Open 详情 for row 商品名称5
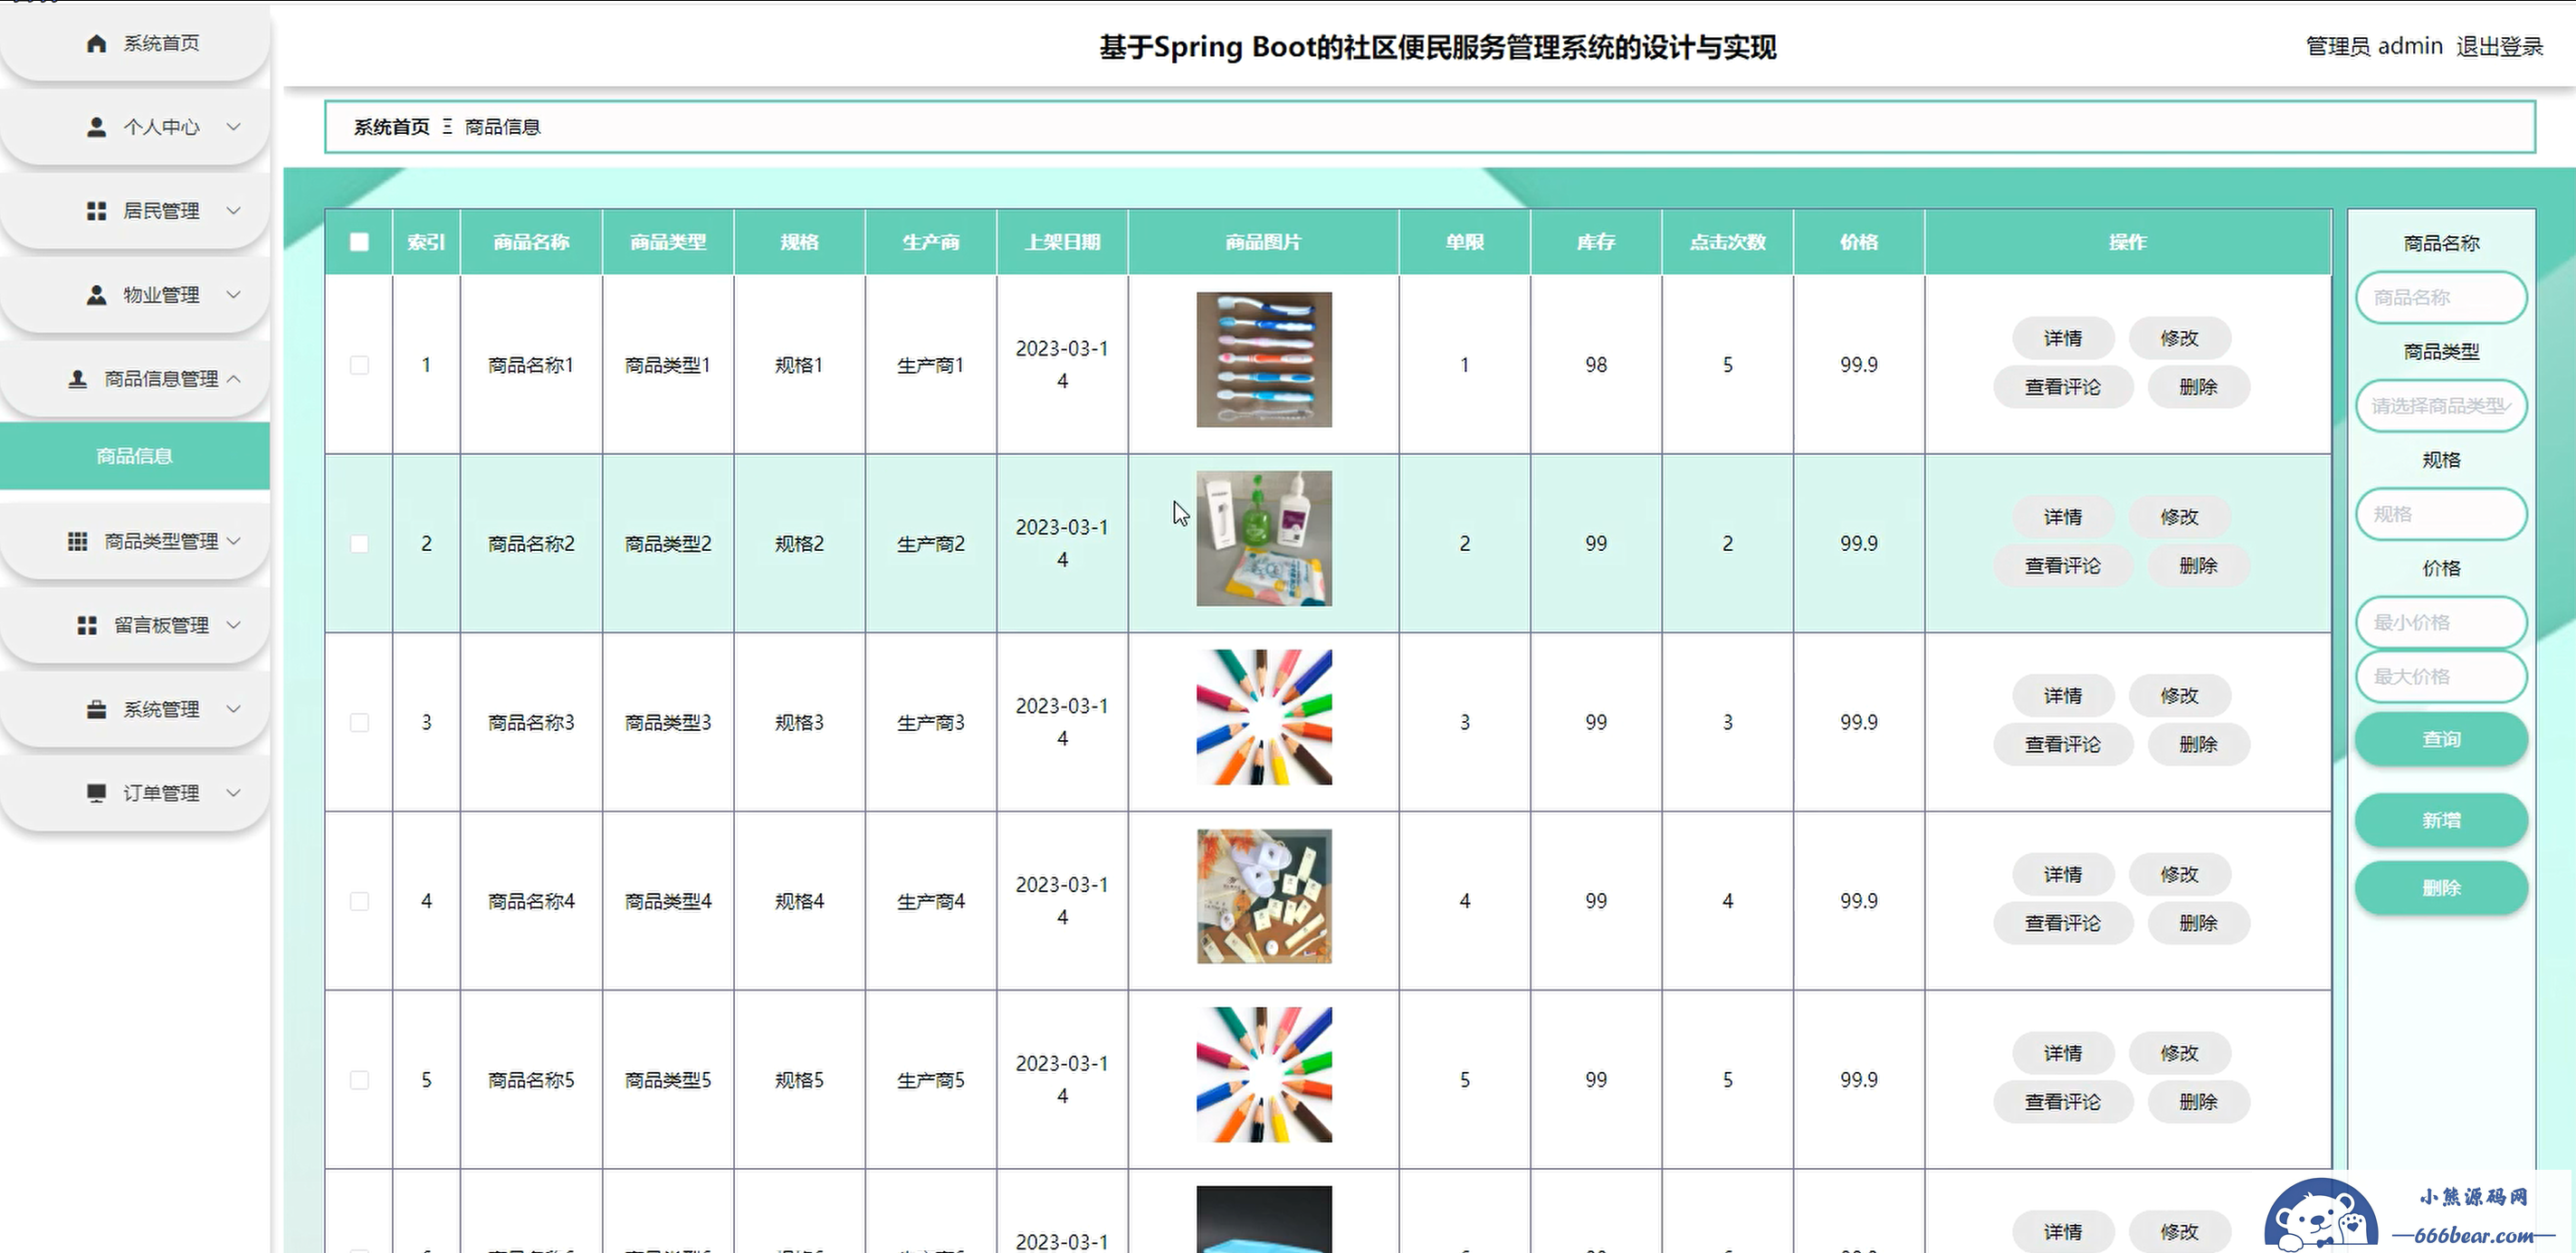The height and width of the screenshot is (1253, 2576). (x=2063, y=1054)
